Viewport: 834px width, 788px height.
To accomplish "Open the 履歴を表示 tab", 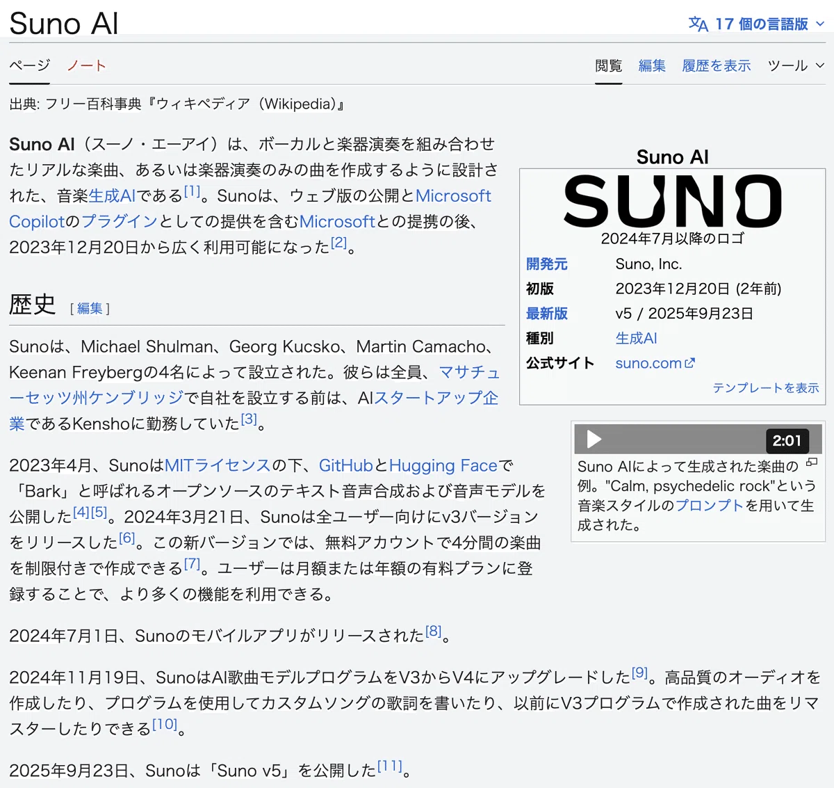I will point(716,65).
